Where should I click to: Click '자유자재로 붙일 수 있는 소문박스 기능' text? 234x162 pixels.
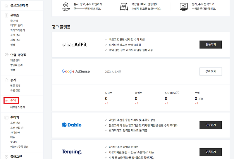point(131,152)
